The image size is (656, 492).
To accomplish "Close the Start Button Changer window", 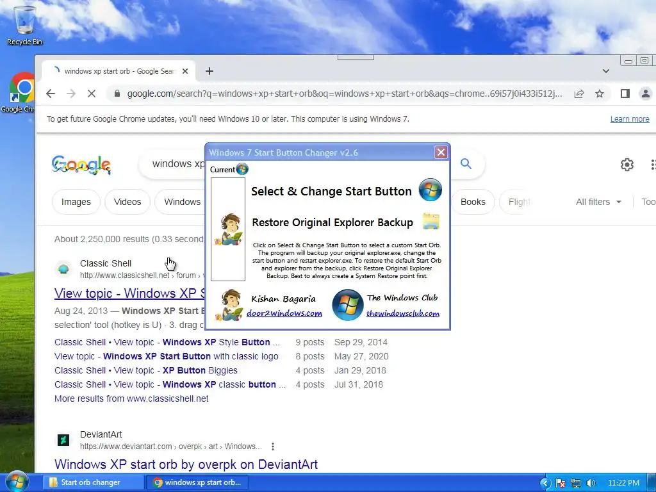I will click(441, 152).
